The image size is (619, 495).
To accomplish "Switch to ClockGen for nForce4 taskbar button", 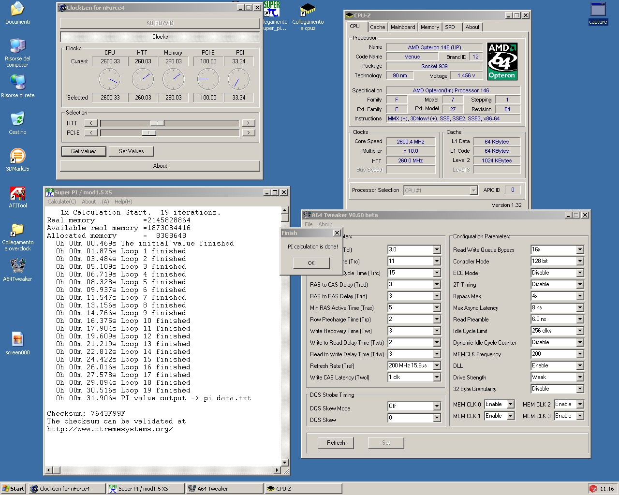I will (67, 489).
